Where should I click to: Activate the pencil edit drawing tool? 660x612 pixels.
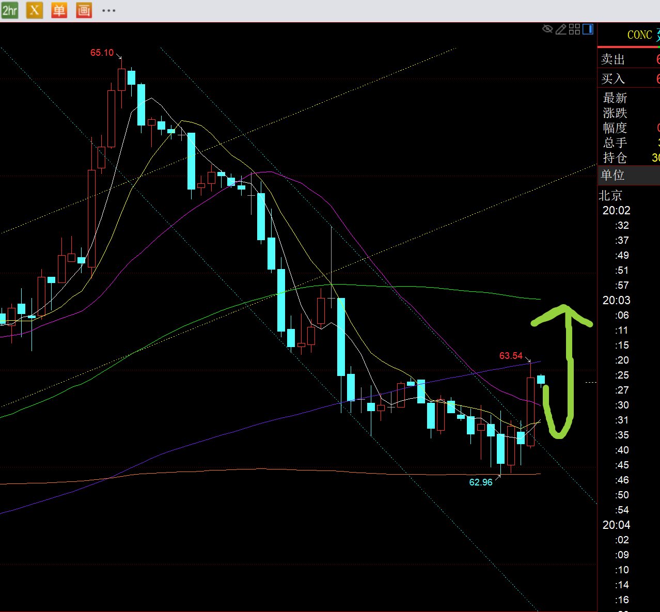pos(561,29)
